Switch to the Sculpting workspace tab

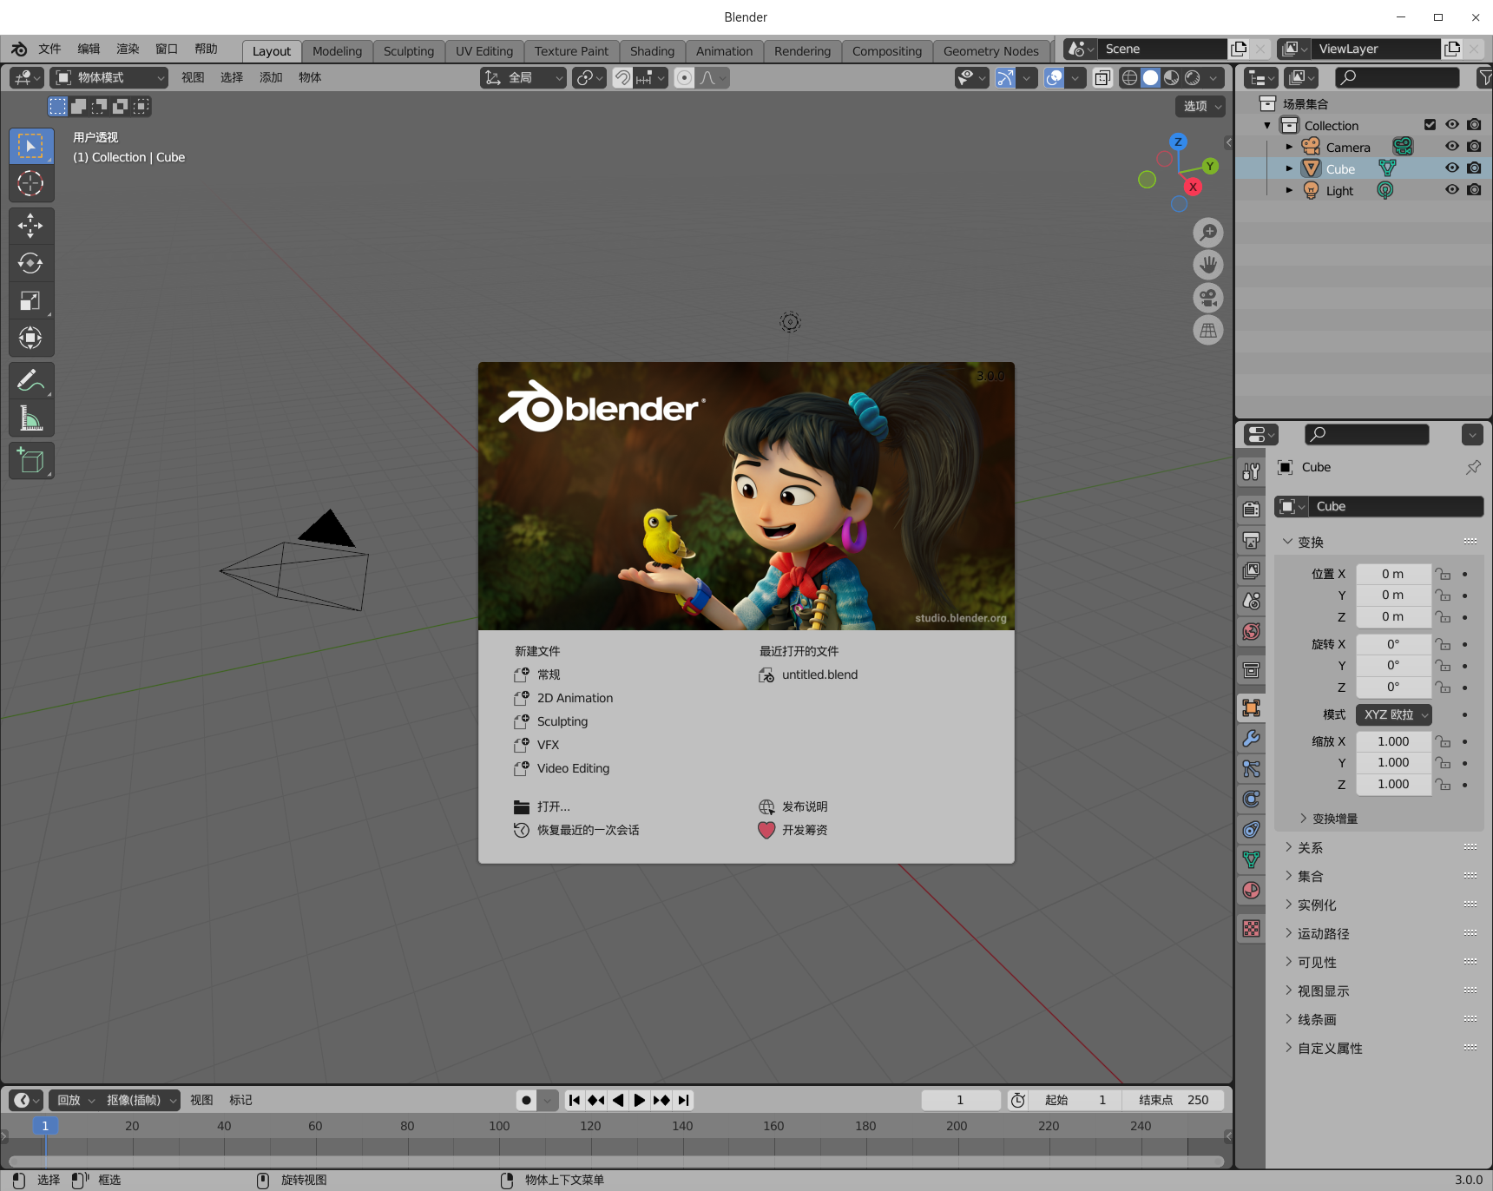408,51
